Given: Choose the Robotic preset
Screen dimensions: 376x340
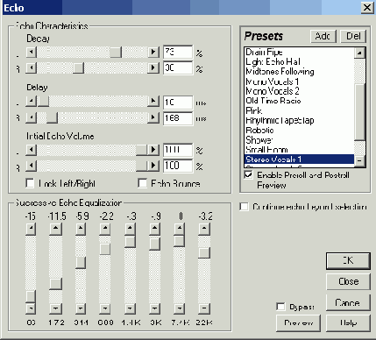Looking at the screenshot, I should coord(259,131).
